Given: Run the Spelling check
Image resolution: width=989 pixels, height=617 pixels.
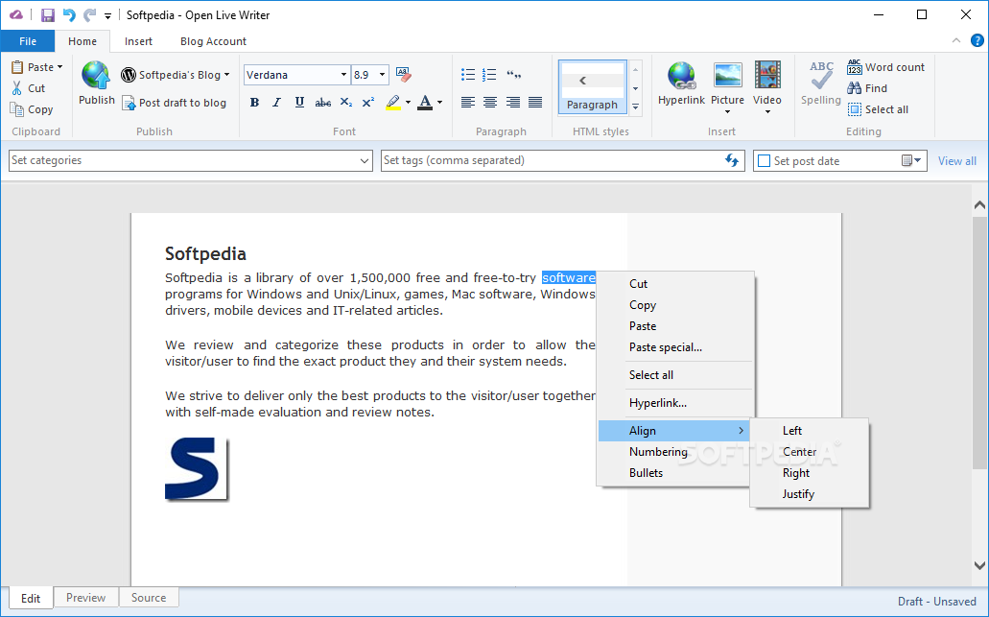Looking at the screenshot, I should pos(821,83).
